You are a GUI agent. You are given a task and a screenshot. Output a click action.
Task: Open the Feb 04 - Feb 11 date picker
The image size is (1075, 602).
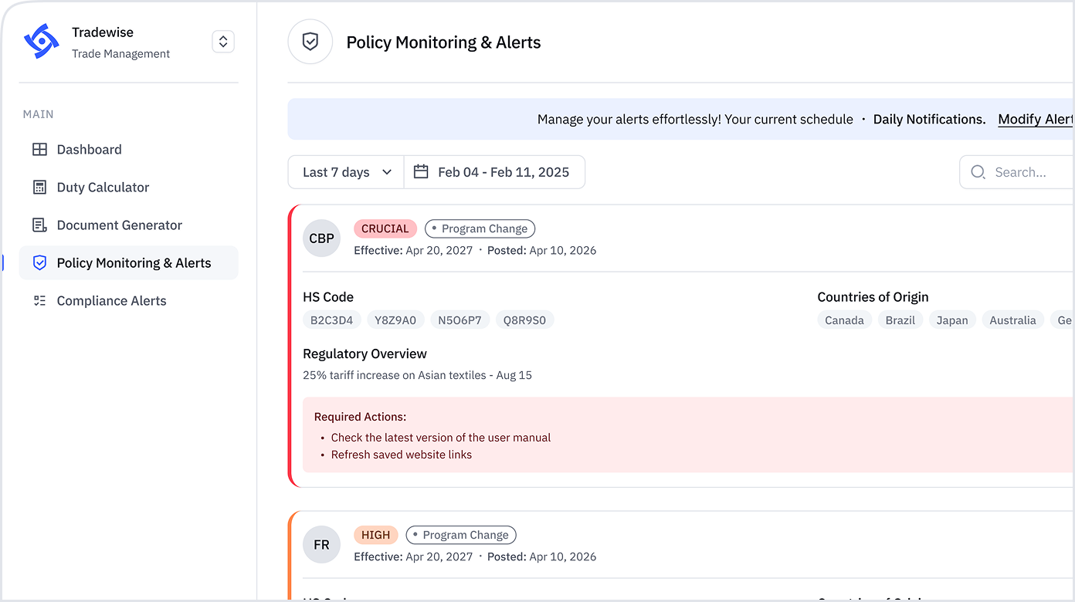(x=502, y=172)
